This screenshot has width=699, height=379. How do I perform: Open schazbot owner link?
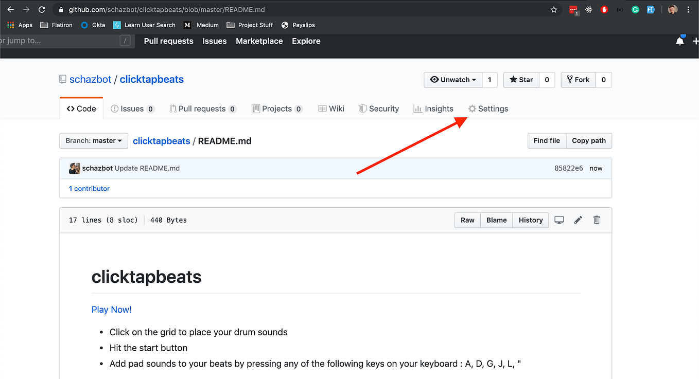(91, 79)
